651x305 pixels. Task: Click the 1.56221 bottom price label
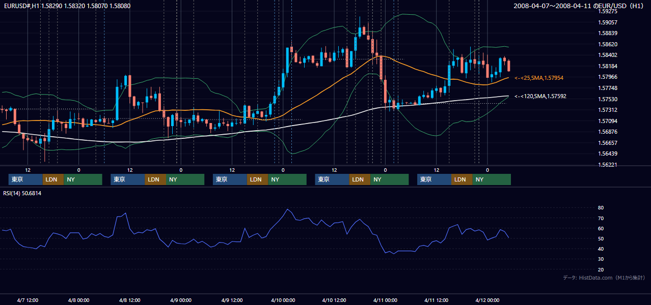point(608,165)
